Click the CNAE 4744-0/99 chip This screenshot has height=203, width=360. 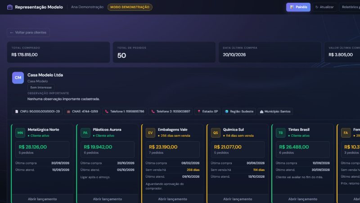82,111
